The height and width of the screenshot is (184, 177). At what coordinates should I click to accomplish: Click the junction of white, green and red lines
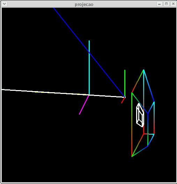[x=125, y=97]
